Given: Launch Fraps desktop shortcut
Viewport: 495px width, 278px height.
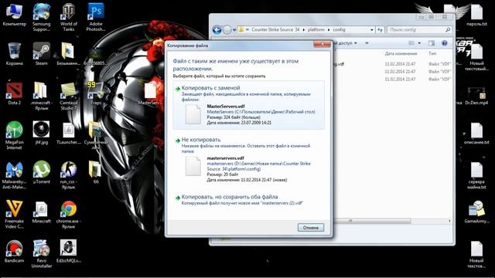Looking at the screenshot, I should click(x=96, y=93).
